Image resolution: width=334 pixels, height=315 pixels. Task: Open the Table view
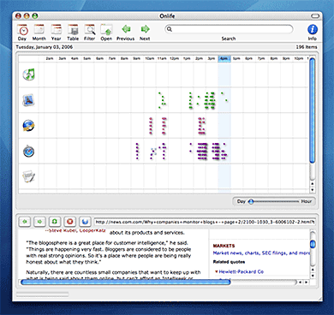click(x=73, y=32)
